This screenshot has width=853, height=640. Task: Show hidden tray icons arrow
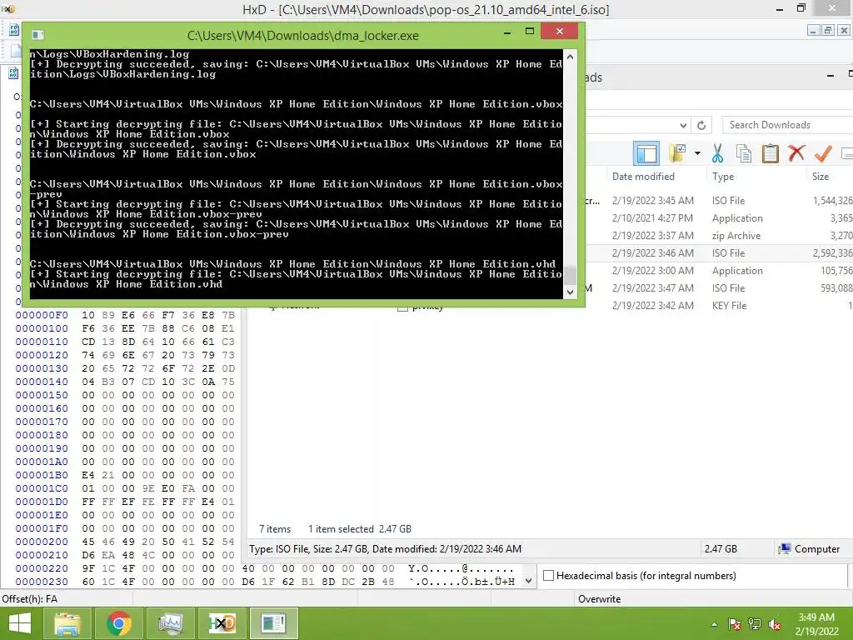714,624
